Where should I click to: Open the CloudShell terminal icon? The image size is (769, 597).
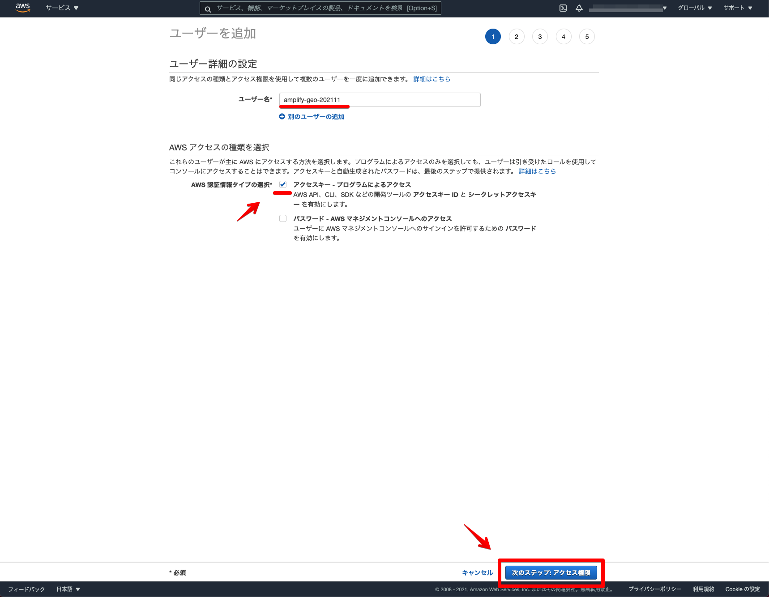[563, 8]
